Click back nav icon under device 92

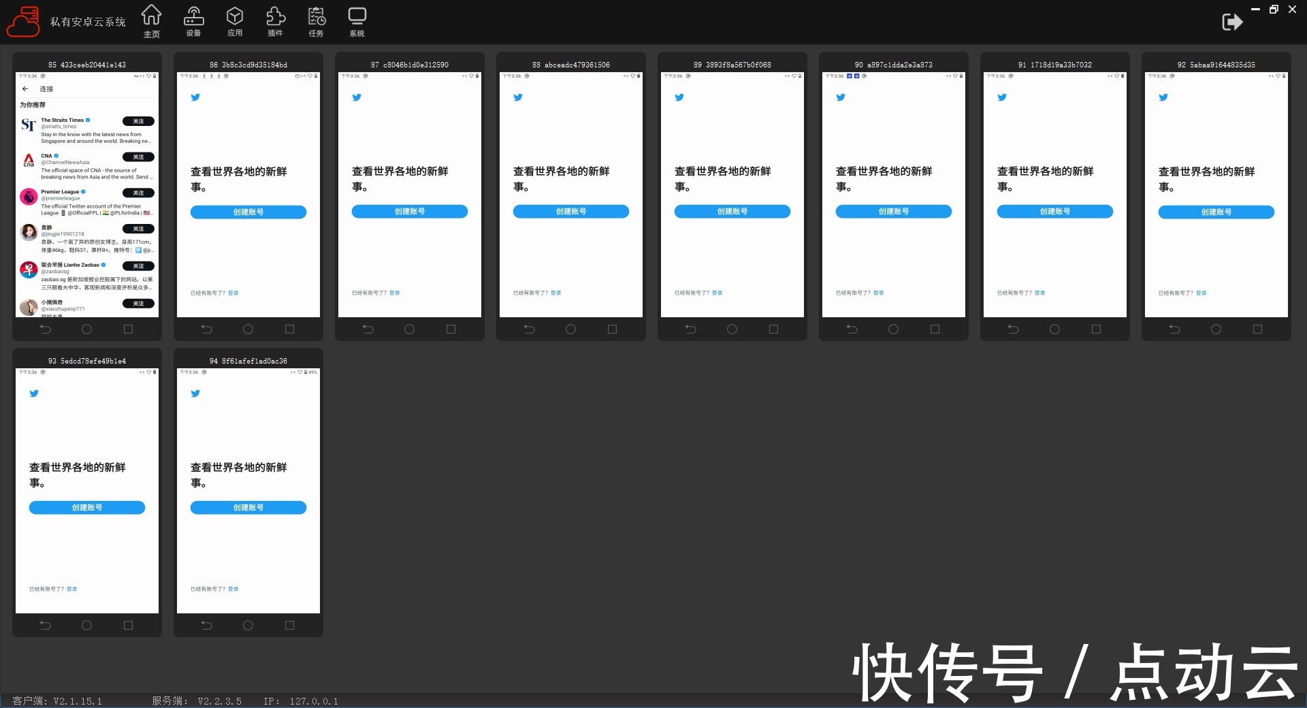pyautogui.click(x=1175, y=329)
